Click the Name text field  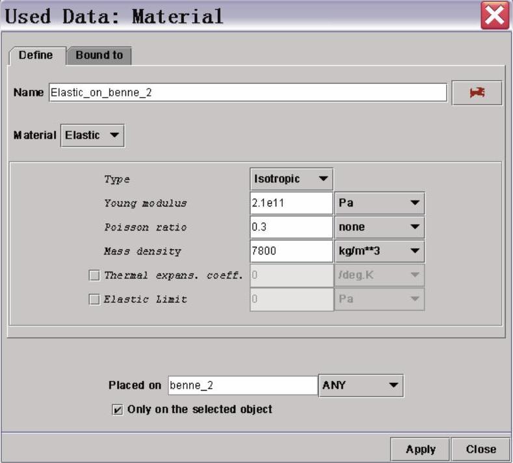click(x=247, y=93)
